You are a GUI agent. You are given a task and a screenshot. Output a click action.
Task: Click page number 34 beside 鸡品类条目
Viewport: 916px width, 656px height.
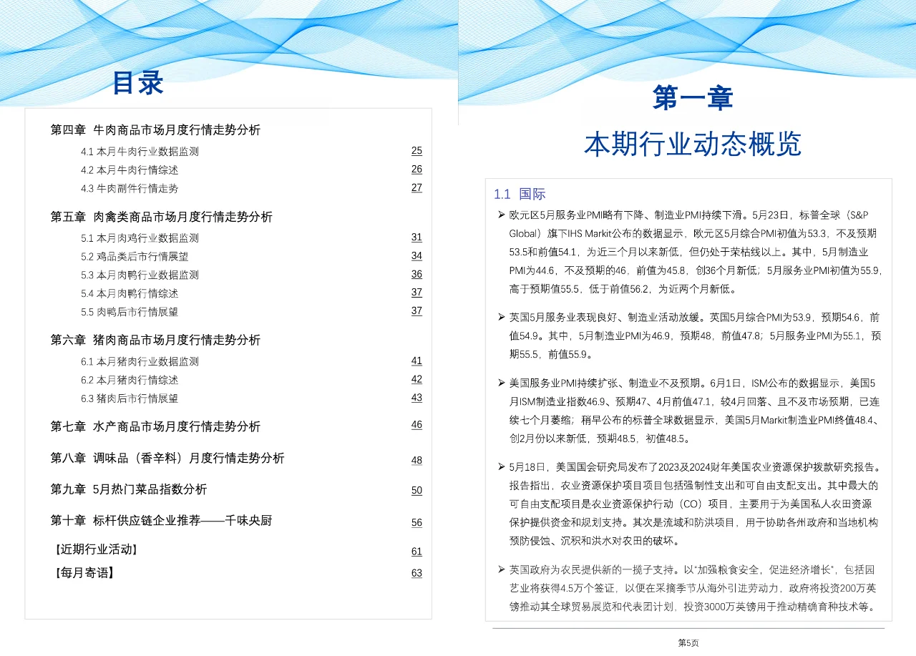(416, 256)
